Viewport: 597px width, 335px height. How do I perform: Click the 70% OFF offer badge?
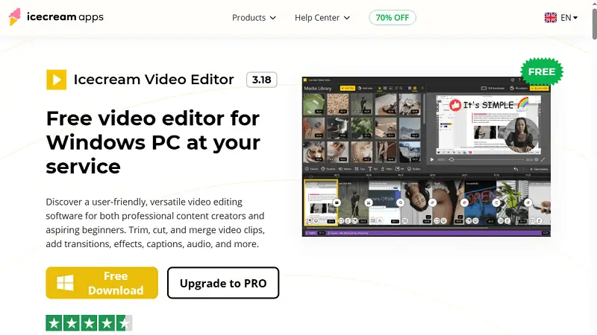click(393, 17)
